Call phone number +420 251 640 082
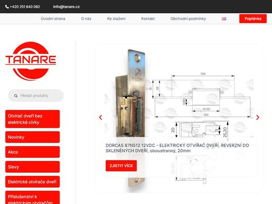This screenshot has height=204, width=272. tap(25, 7)
